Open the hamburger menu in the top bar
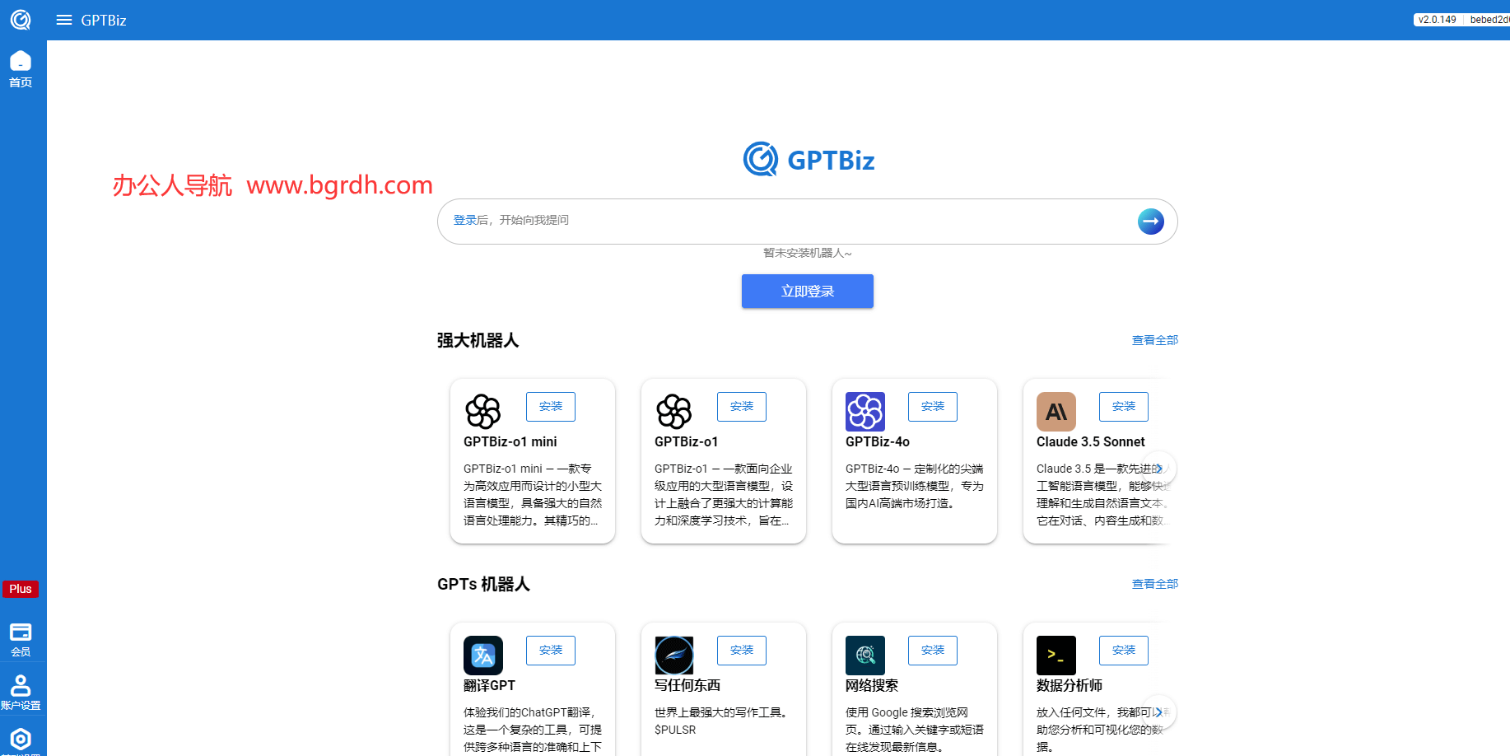The height and width of the screenshot is (756, 1510). pyautogui.click(x=63, y=20)
